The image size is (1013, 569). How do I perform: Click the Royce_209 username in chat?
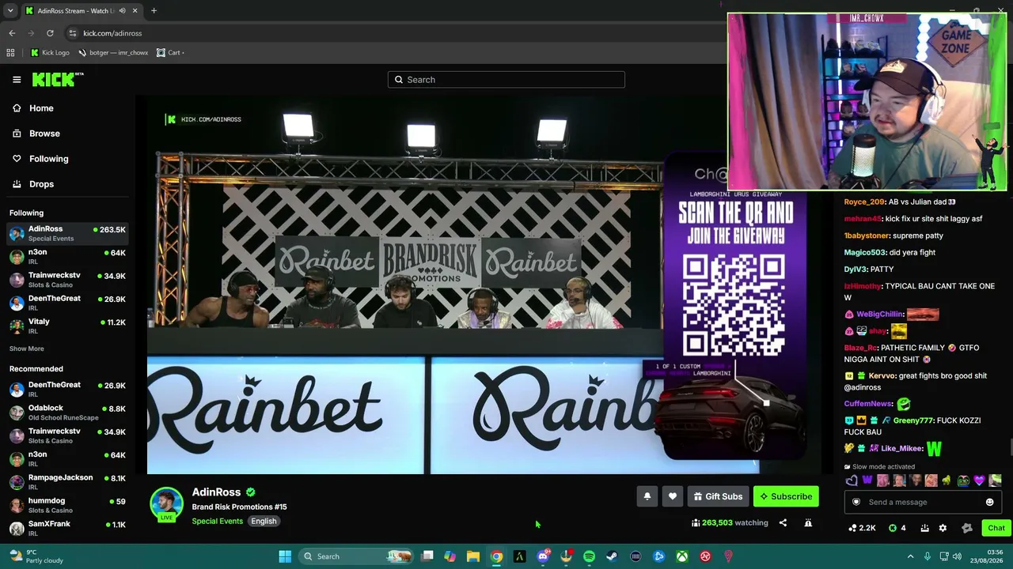pos(864,202)
